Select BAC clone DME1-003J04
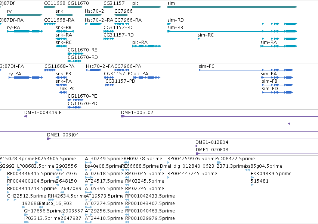The width and height of the screenshot is (318, 224). pyautogui.click(x=182, y=139)
